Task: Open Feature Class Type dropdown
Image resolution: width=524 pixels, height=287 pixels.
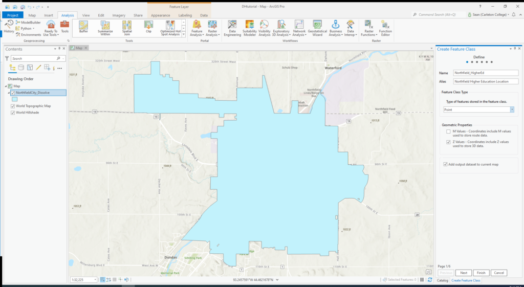Action: (512, 109)
